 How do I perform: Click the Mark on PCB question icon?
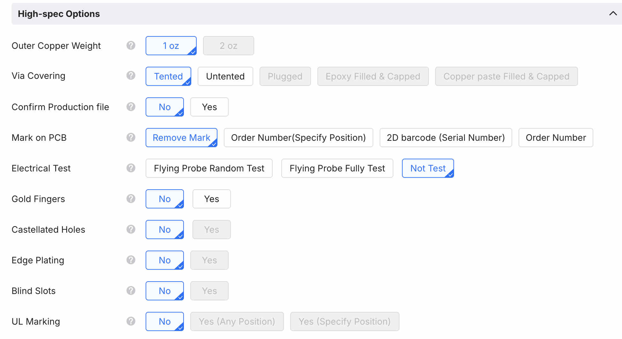click(x=131, y=138)
